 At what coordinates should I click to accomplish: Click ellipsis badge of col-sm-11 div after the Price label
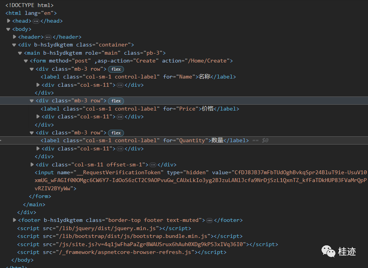point(120,117)
